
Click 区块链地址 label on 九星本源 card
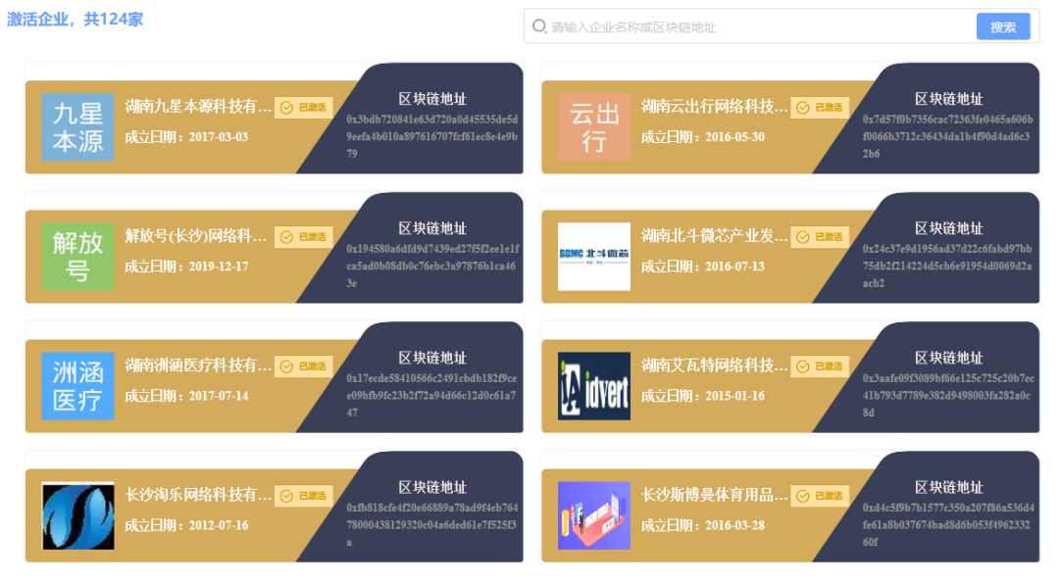click(432, 99)
